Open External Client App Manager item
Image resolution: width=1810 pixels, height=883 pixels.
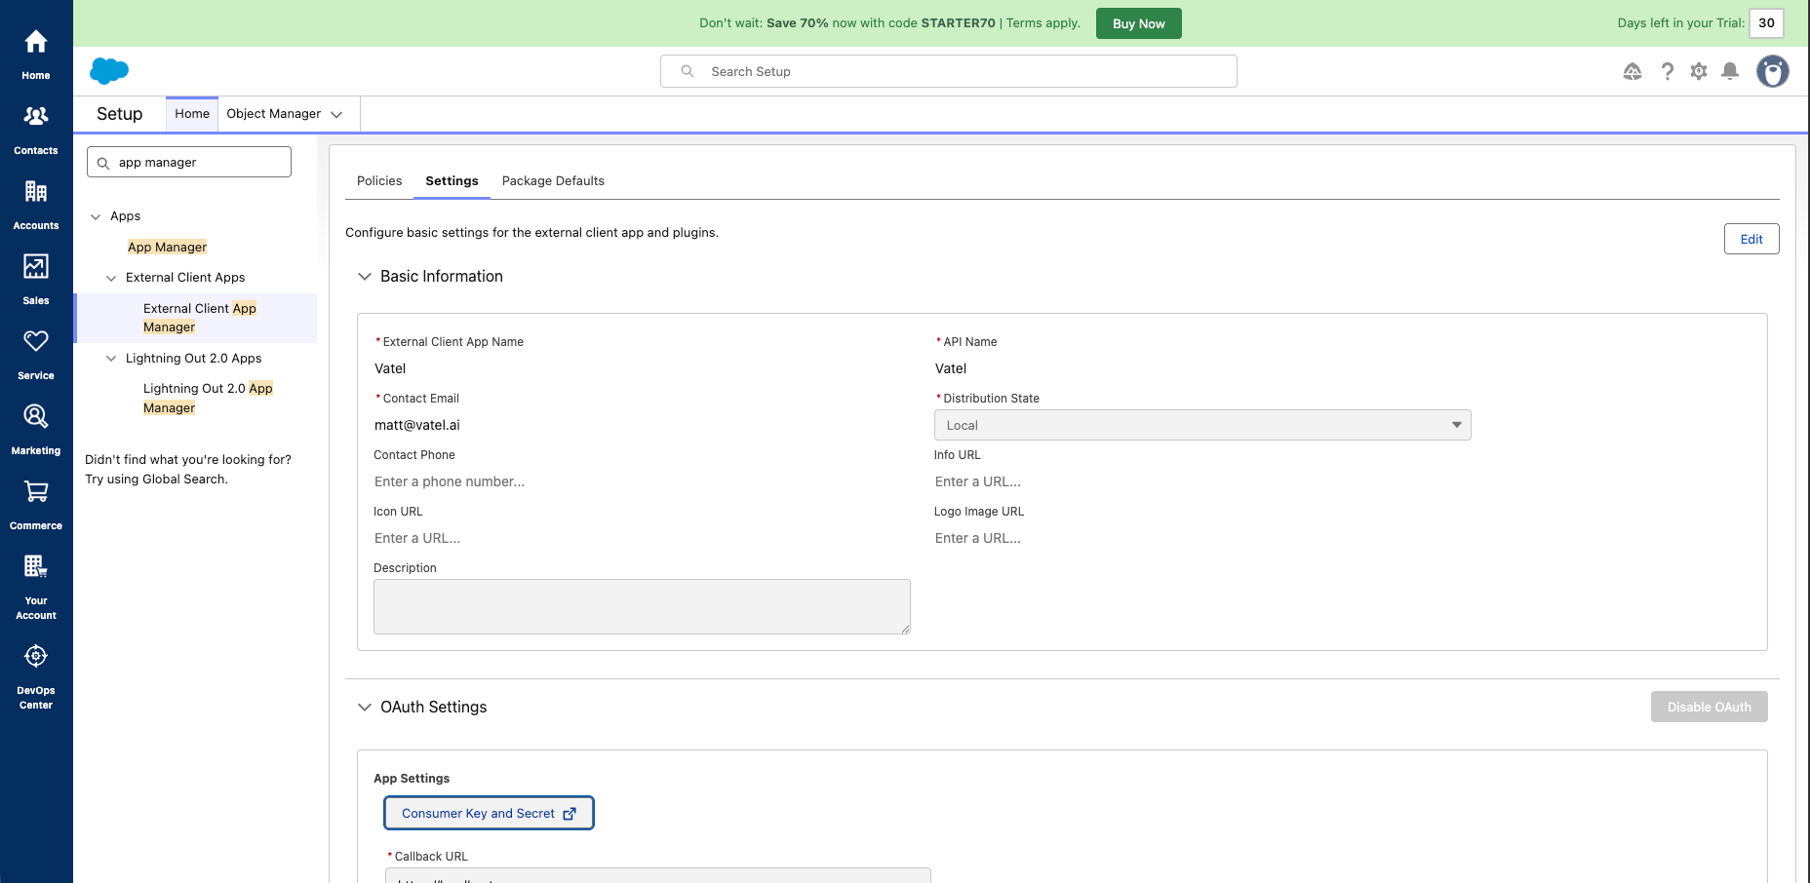[x=199, y=318]
